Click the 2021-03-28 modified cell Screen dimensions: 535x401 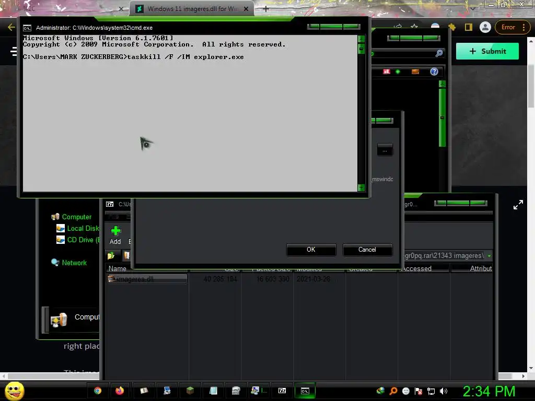[x=313, y=279]
